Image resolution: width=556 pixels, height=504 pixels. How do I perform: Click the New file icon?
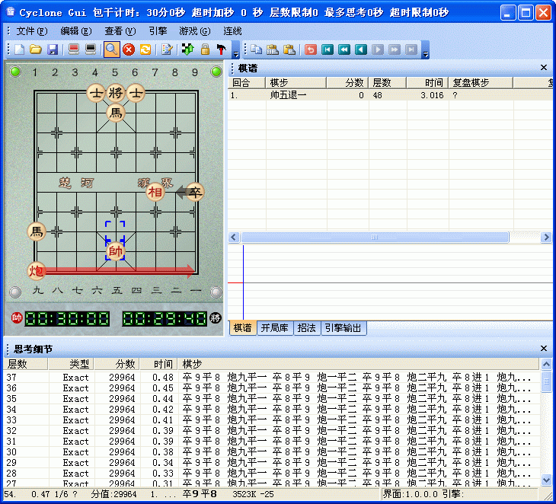point(19,49)
